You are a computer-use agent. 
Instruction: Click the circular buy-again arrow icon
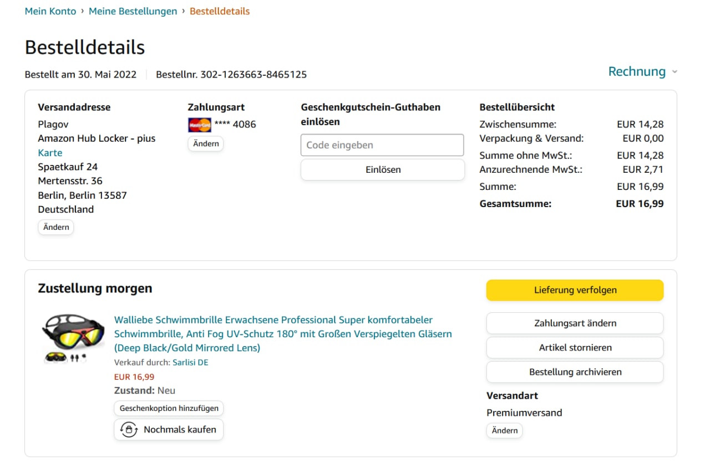pos(129,430)
